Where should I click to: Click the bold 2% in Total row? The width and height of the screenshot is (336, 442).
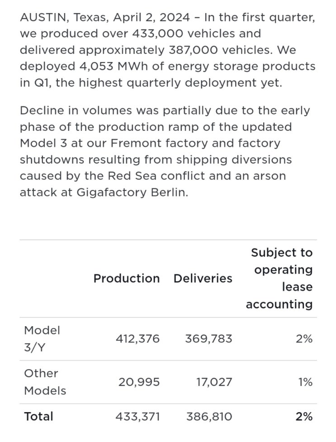click(304, 416)
